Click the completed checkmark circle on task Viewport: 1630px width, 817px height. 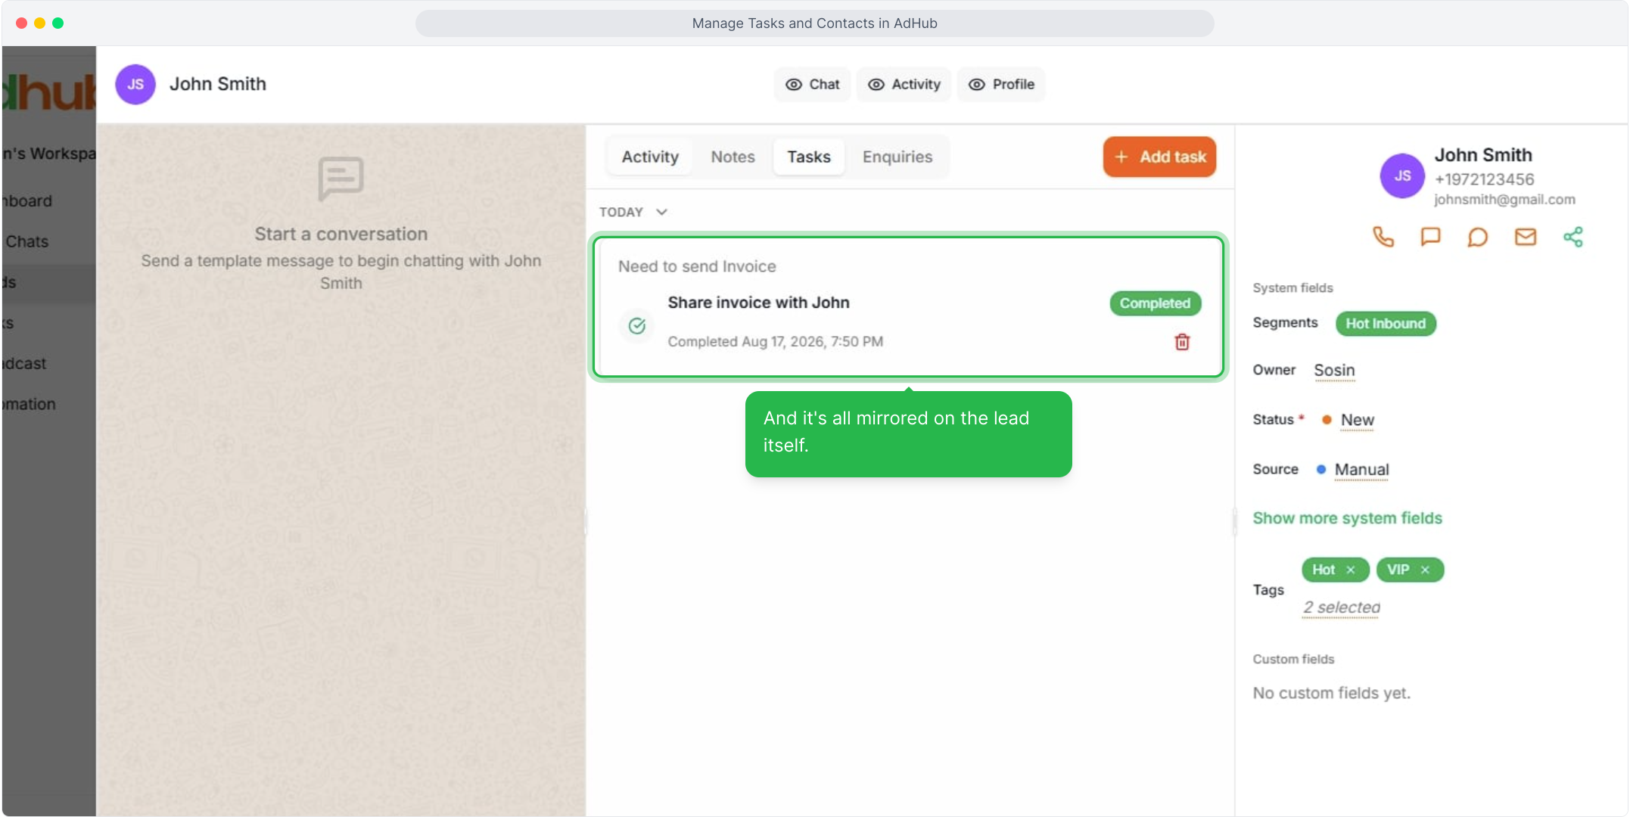[x=637, y=326]
